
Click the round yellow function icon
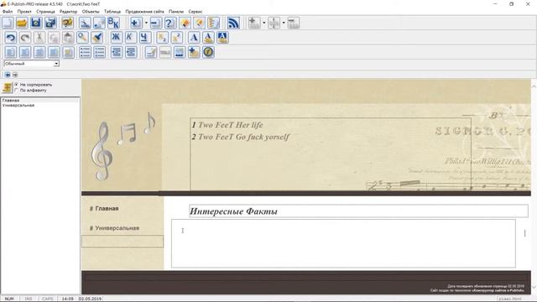(x=208, y=52)
